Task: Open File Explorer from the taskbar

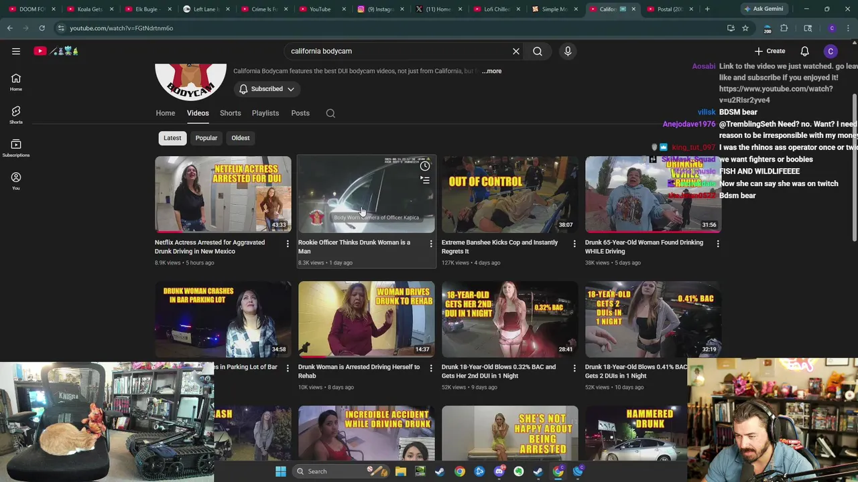Action: pos(401,471)
